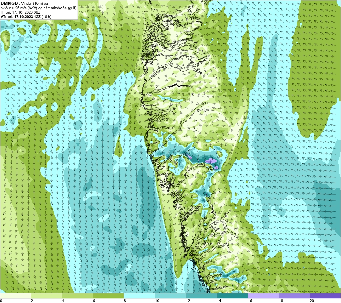Click the "10" label on the wind scale

157,301
